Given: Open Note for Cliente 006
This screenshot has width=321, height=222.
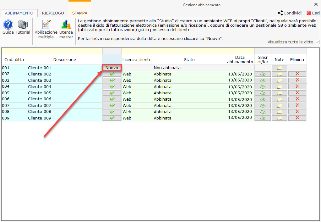Looking at the screenshot, I should click(280, 99).
